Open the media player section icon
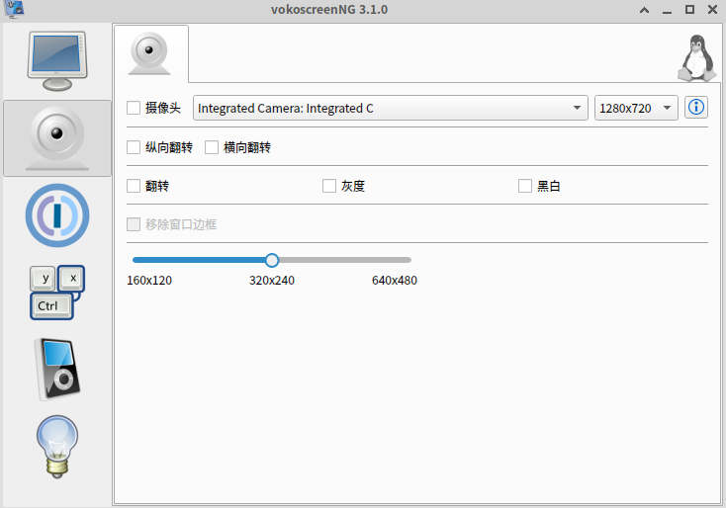The width and height of the screenshot is (726, 508). pos(57,370)
